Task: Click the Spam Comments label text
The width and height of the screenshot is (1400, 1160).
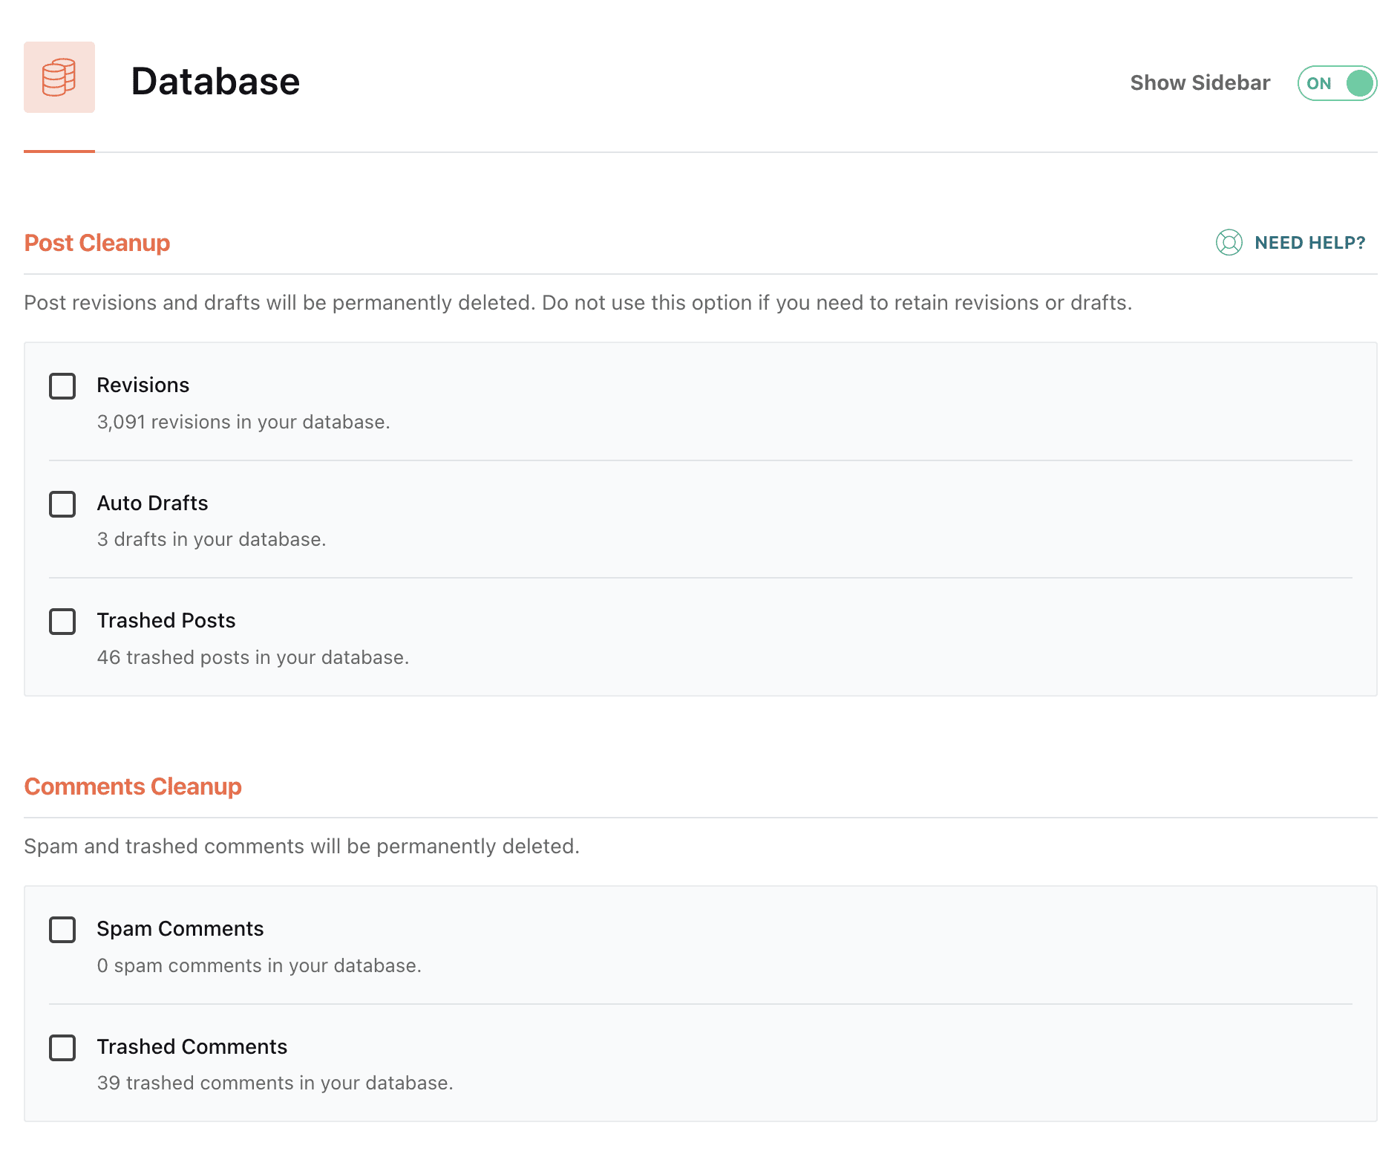Action: [180, 929]
